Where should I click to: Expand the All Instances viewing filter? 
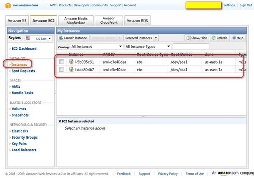point(97,46)
